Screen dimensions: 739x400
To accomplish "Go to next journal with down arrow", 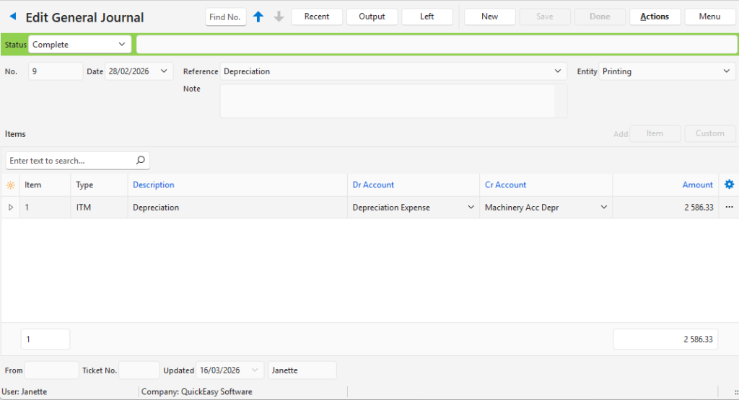I will (279, 17).
